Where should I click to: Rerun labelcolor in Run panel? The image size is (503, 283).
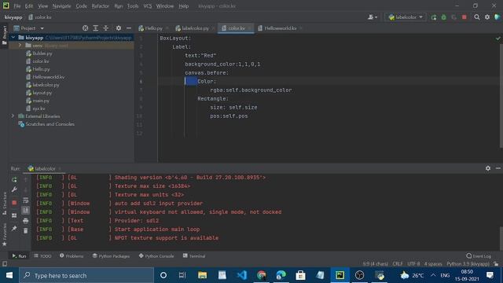click(14, 180)
